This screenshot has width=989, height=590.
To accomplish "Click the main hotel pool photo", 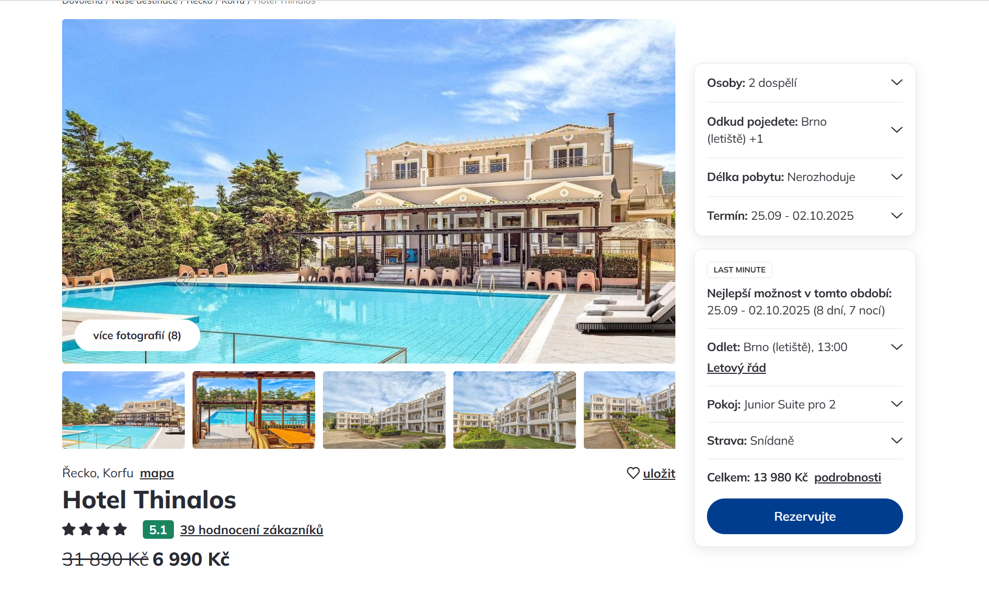I will pos(368,191).
